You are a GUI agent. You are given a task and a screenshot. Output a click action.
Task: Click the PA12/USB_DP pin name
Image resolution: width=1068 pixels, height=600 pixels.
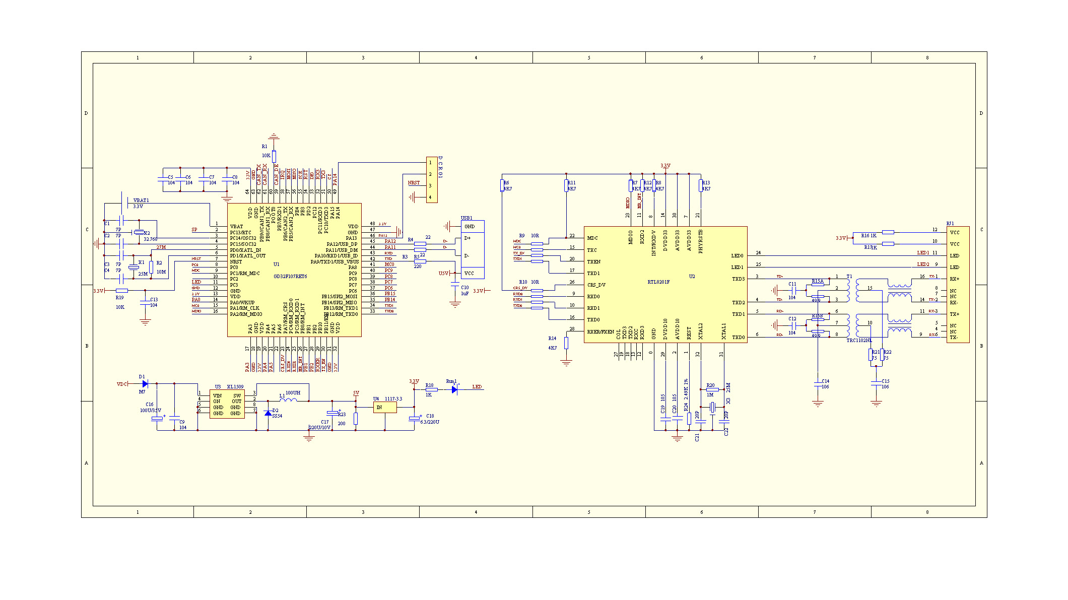point(342,244)
